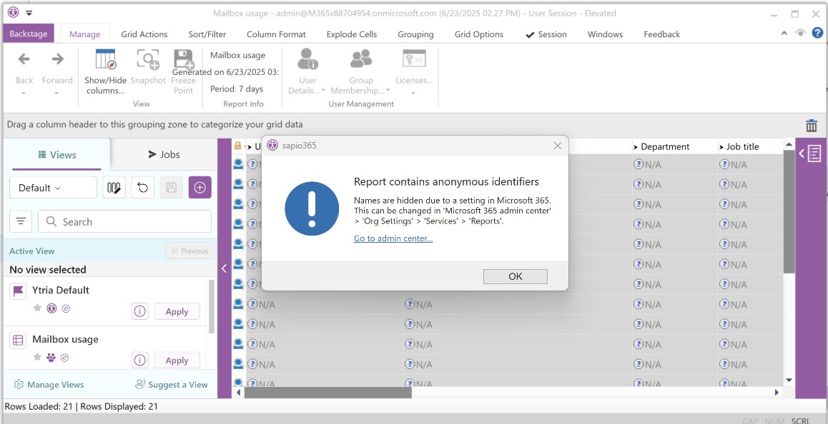Click the trash icon in grouping zone
The width and height of the screenshot is (828, 424).
pyautogui.click(x=811, y=126)
